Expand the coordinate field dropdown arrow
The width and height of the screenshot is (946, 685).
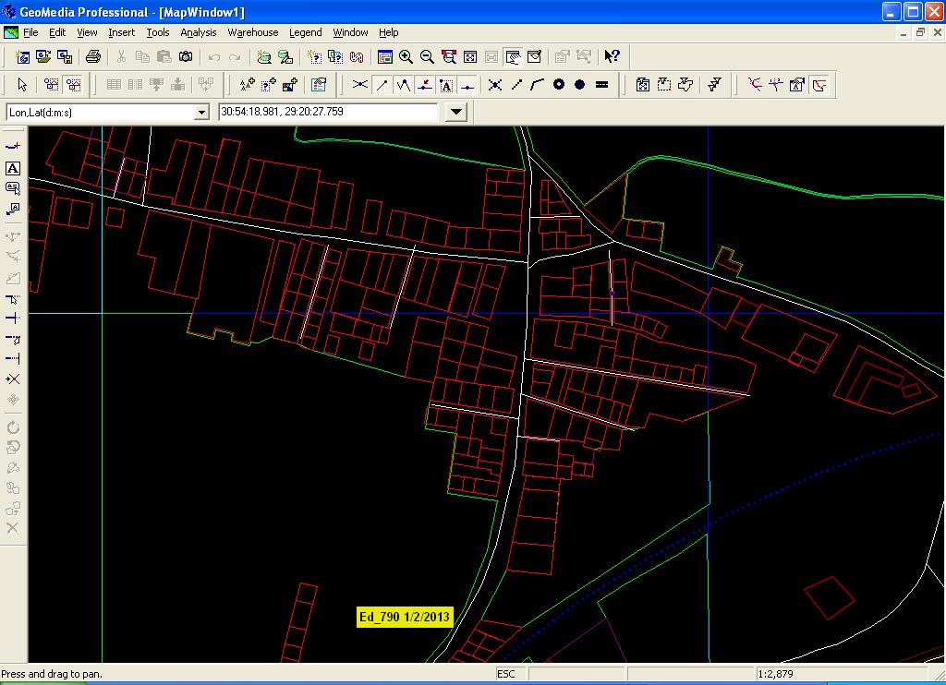point(456,112)
